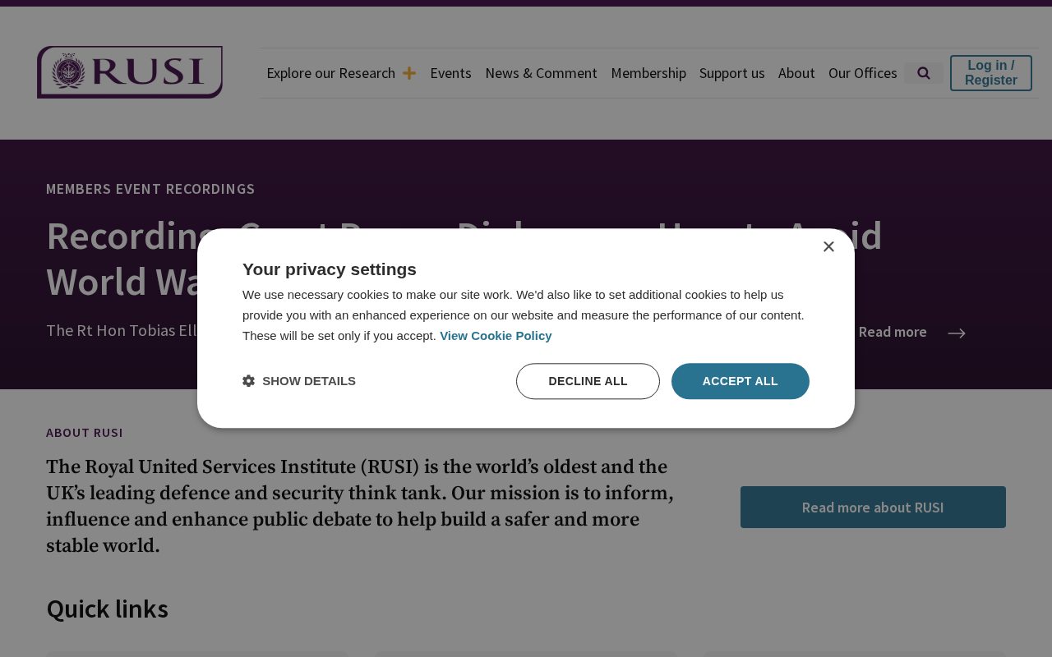The height and width of the screenshot is (657, 1052).
Task: Click the Log in / Register button
Action: pyautogui.click(x=991, y=73)
